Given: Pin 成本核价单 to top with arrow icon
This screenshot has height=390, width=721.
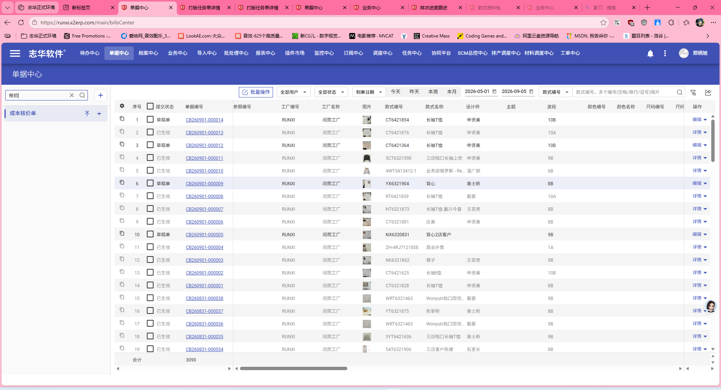Looking at the screenshot, I should pyautogui.click(x=87, y=114).
